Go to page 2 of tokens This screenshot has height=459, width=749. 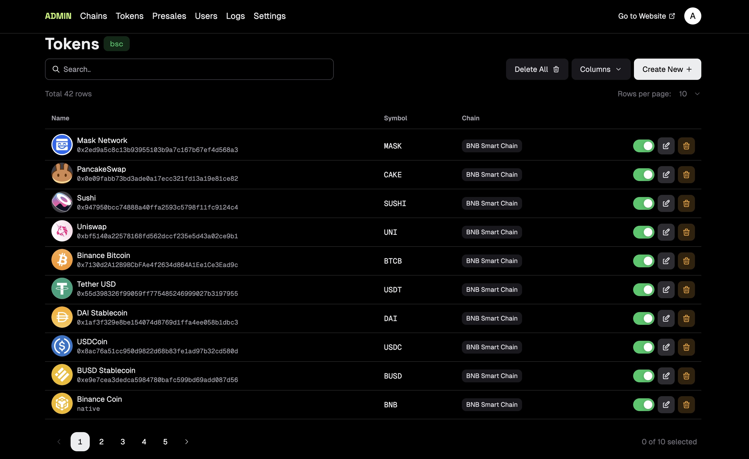(101, 442)
